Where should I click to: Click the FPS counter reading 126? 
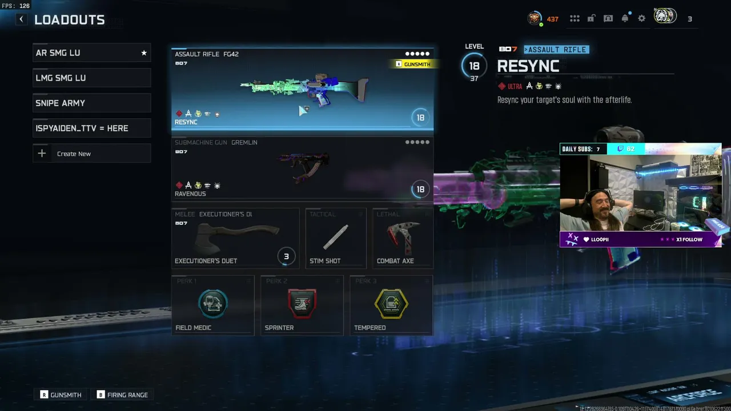tap(16, 6)
